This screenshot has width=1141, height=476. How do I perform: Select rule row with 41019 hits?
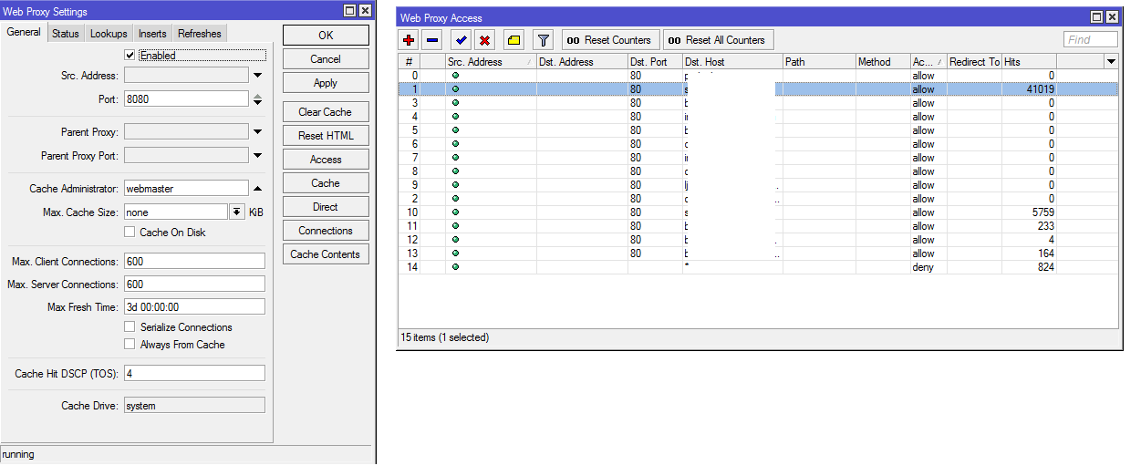(759, 89)
